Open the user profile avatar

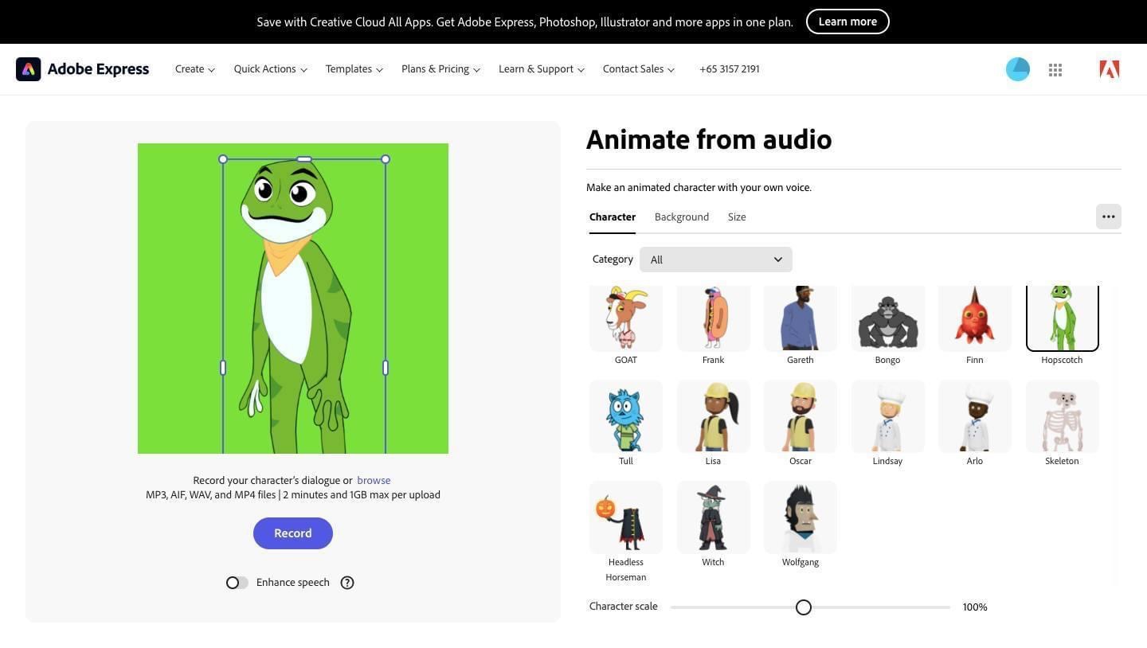click(x=1018, y=69)
